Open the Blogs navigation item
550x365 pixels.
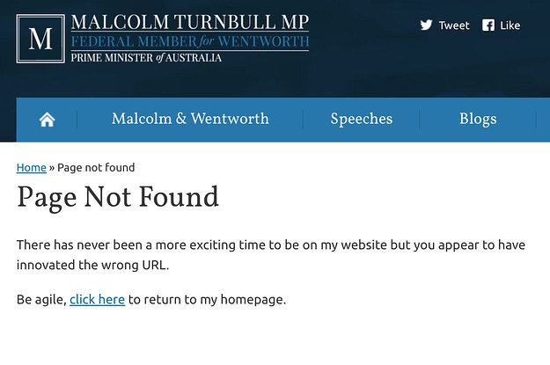coord(478,120)
